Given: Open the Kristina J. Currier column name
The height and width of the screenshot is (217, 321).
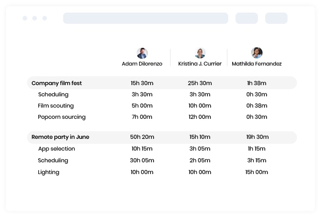Looking at the screenshot, I should click(x=200, y=64).
